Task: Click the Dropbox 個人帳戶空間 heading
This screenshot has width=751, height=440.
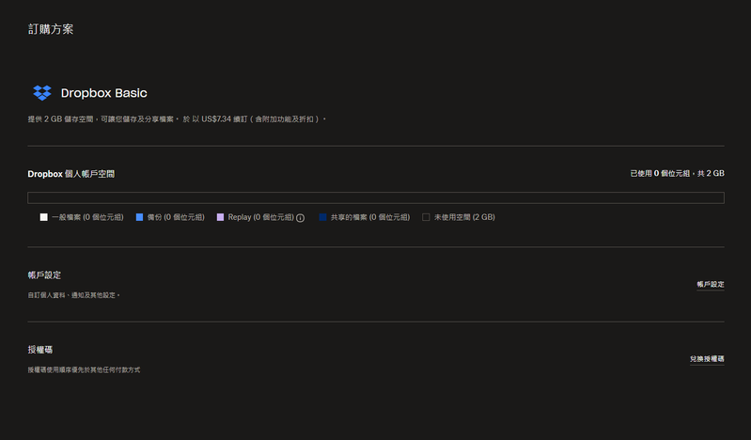Action: (x=70, y=174)
